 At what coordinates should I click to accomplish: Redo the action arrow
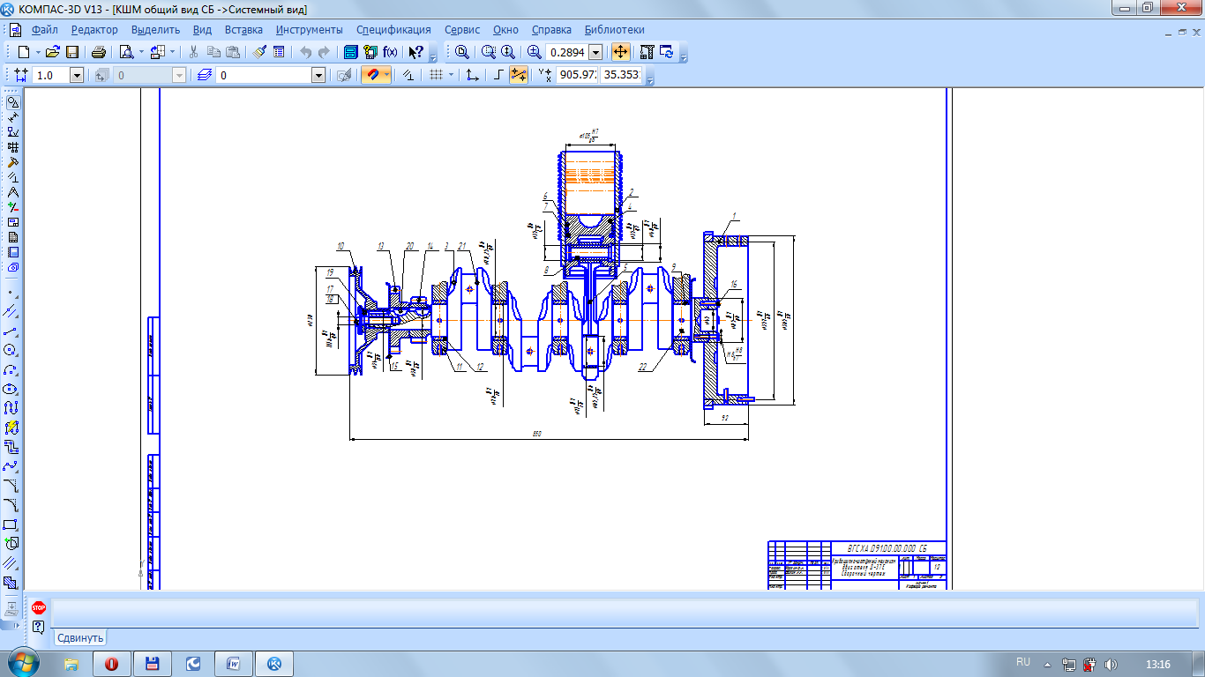click(325, 52)
